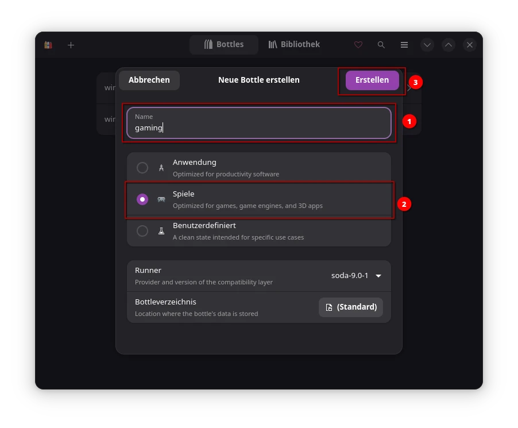Switch to the Bibliothek tab
Viewport: 518px width, 428px height.
pos(294,45)
